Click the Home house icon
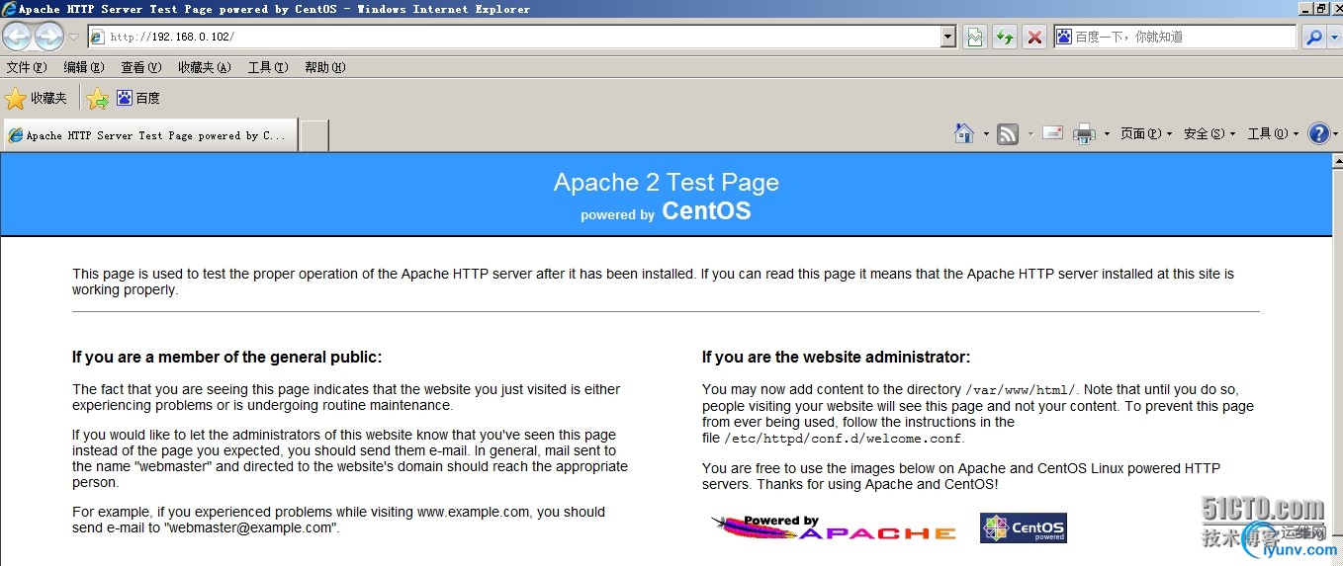Viewport: 1343px width, 566px height. coord(964,133)
